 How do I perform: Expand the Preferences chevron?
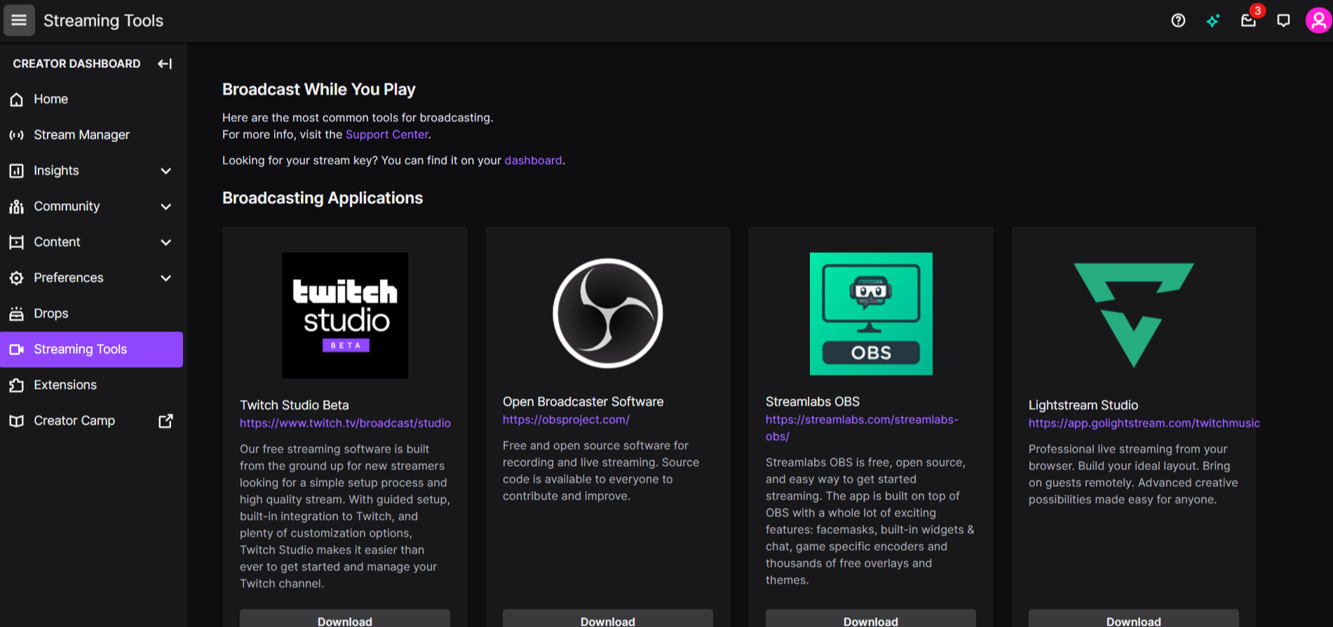pyautogui.click(x=166, y=278)
